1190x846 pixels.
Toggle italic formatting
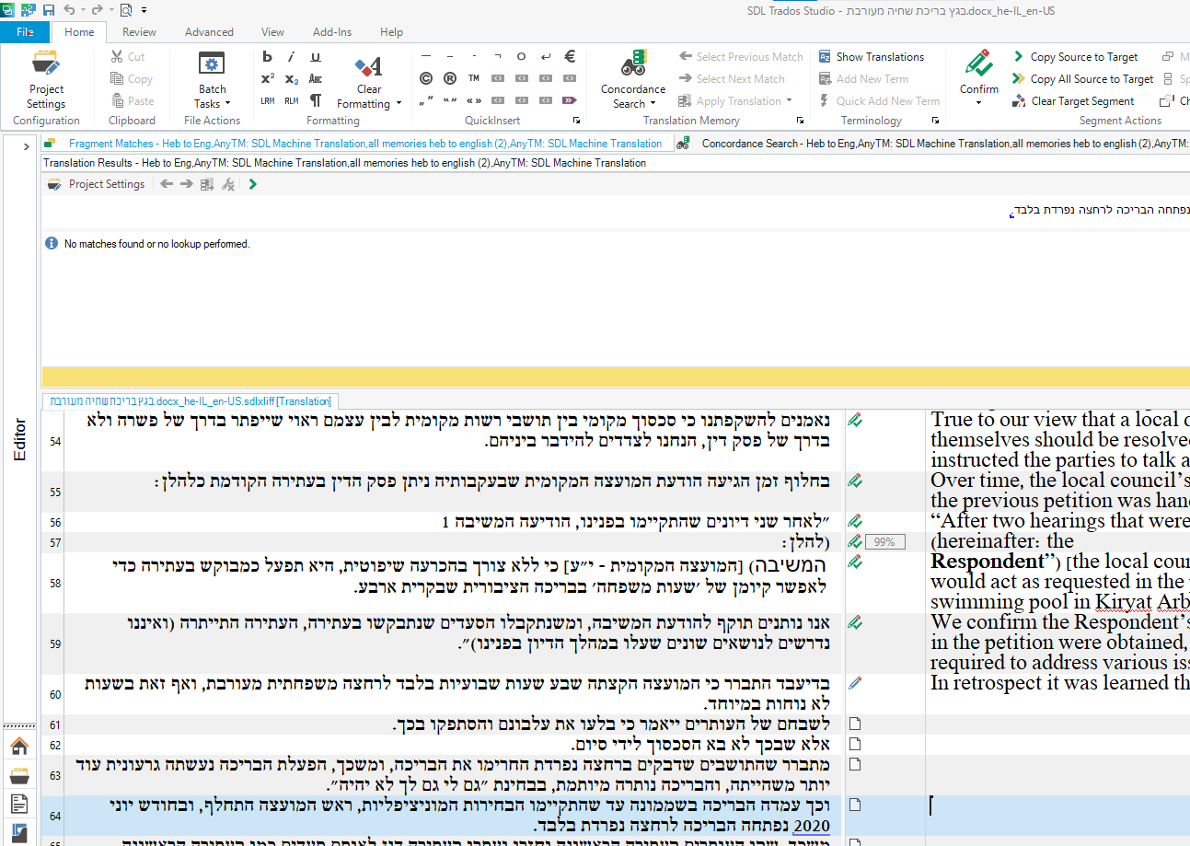(x=291, y=56)
